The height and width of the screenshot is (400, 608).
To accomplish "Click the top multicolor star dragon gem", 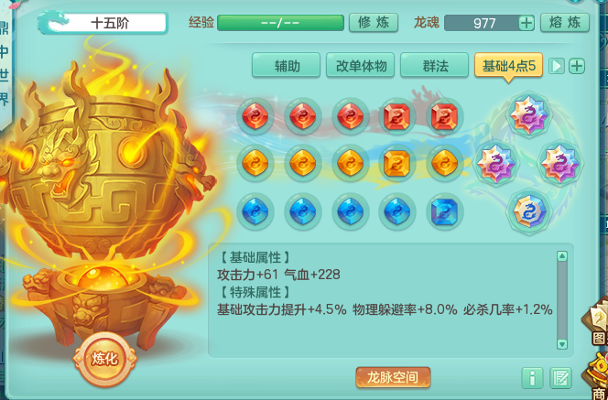I will coord(529,114).
